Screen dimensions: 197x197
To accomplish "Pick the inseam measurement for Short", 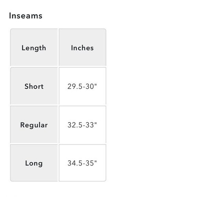I will click(x=82, y=86).
